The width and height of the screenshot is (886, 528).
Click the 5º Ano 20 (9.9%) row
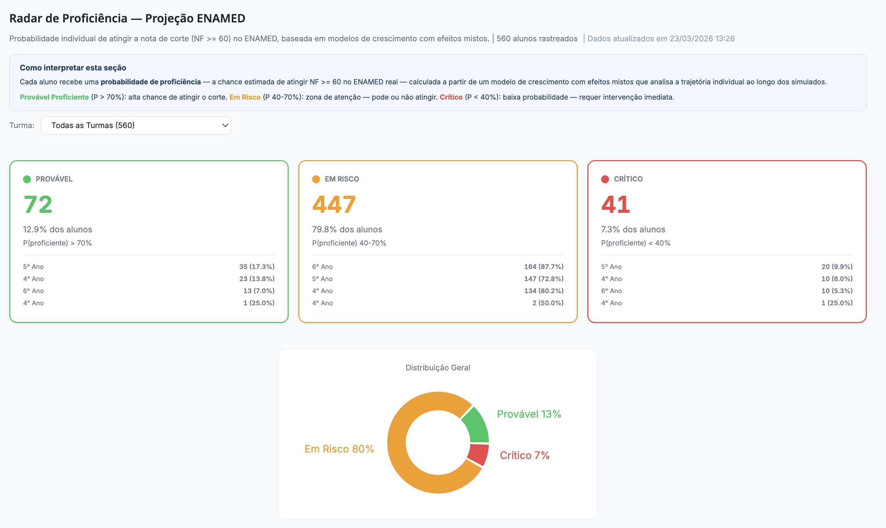pos(727,267)
